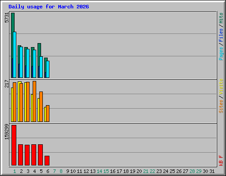Click the orange Sites bar for day 1
Viewport: 226px width, 176px height.
pyautogui.click(x=15, y=102)
